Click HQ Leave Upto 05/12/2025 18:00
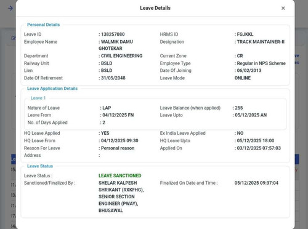Image resolution: width=308 pixels, height=229 pixels. 256,140
